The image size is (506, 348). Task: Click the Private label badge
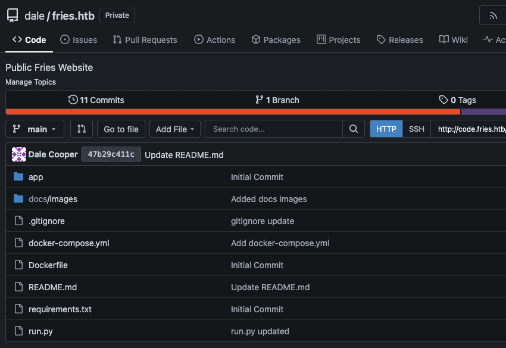pyautogui.click(x=117, y=15)
